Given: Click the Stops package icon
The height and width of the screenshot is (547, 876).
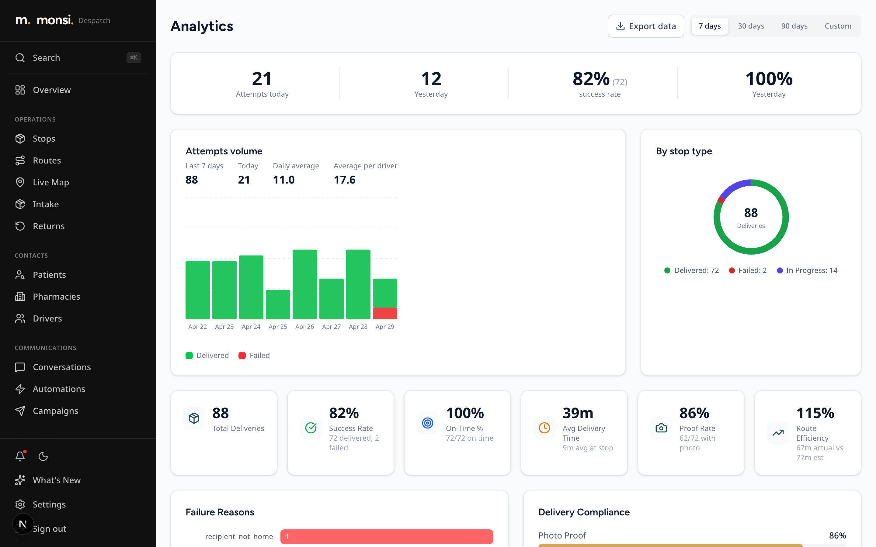Looking at the screenshot, I should 20,139.
